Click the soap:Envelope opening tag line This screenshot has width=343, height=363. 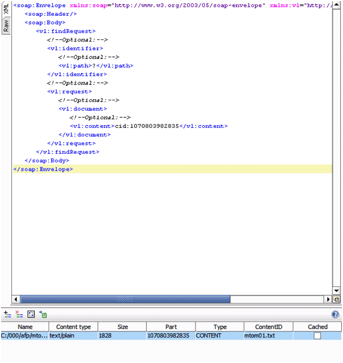pyautogui.click(x=172, y=5)
